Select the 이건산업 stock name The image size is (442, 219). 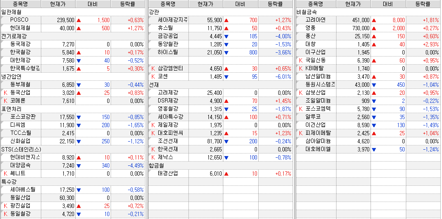316,125
